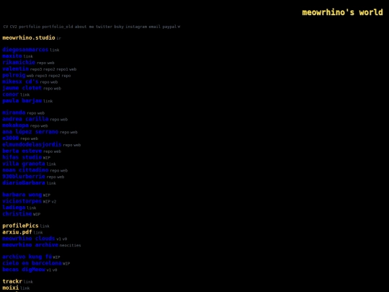
Task: Open the CV link in top navigation
Action: tap(6, 27)
